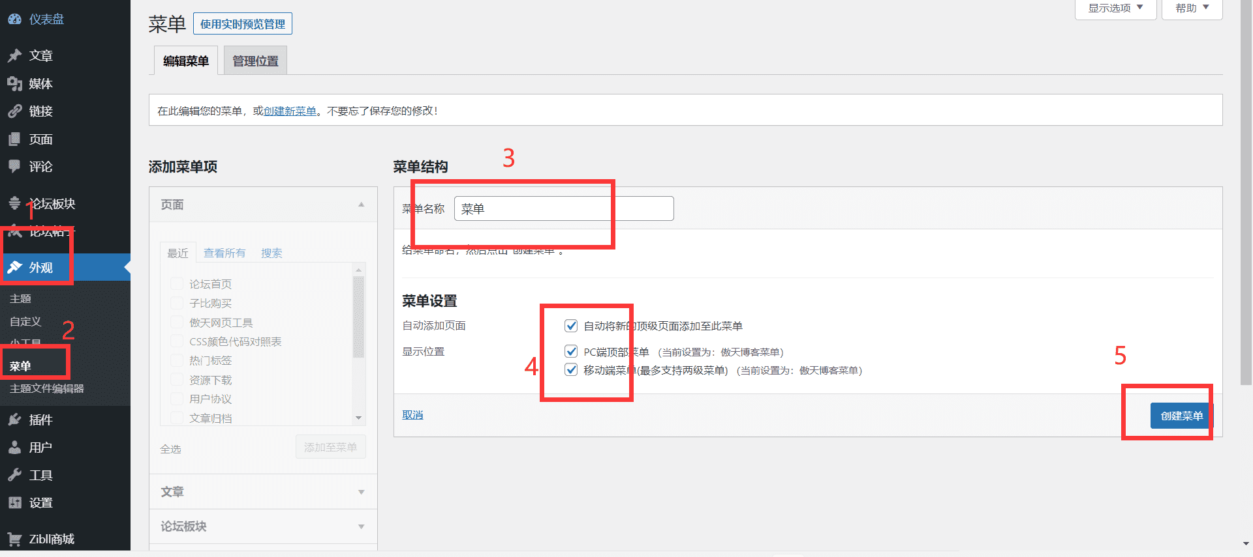Click the pages list scroll-up arrow
Viewport: 1253px width, 557px height.
358,269
